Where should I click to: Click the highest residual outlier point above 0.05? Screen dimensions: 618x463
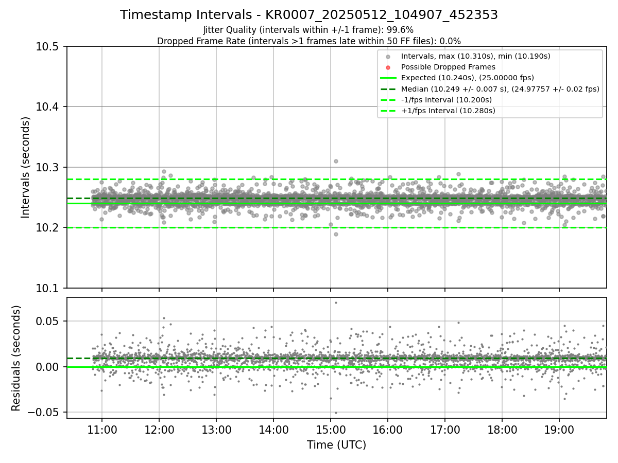(x=336, y=302)
